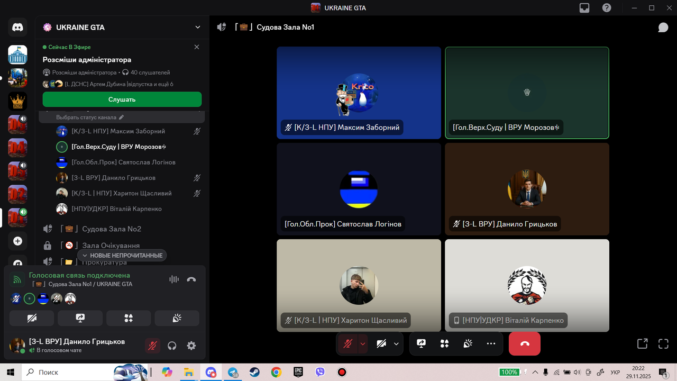Viewport: 677px width, 381px height.
Task: Show the voice channel chat panel
Action: click(x=663, y=27)
